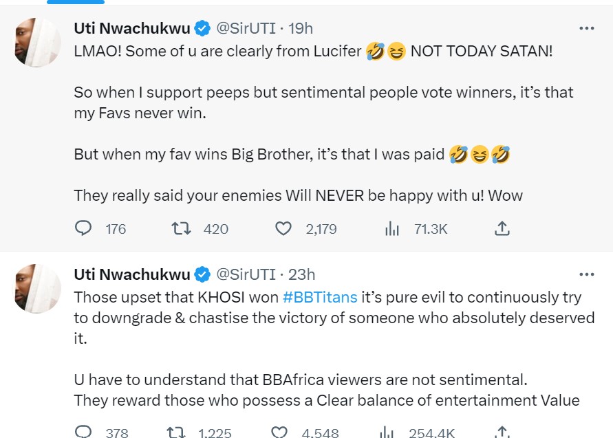The width and height of the screenshot is (613, 438).
Task: Reply to the 19h Lucifer tweet
Action: (x=83, y=228)
